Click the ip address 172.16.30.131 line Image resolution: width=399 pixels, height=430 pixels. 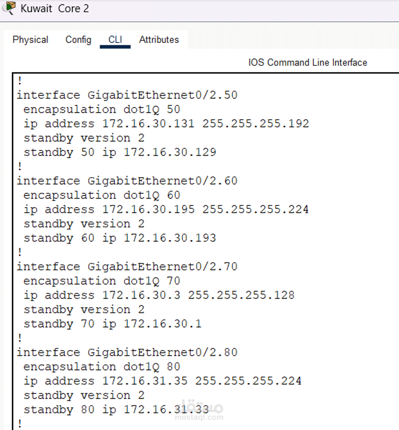(167, 124)
